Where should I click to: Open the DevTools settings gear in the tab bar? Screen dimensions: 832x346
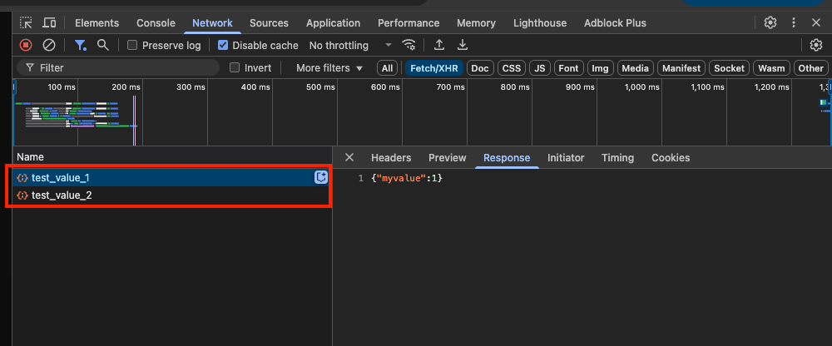click(x=770, y=22)
